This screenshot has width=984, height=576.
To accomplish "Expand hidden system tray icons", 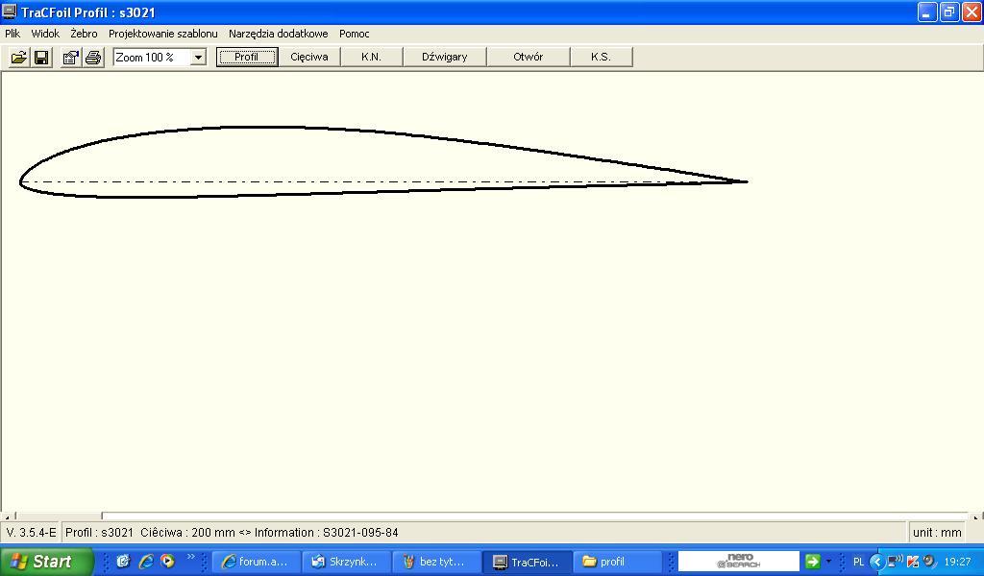I will [876, 562].
